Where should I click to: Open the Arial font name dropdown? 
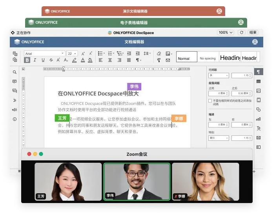click(x=45, y=54)
